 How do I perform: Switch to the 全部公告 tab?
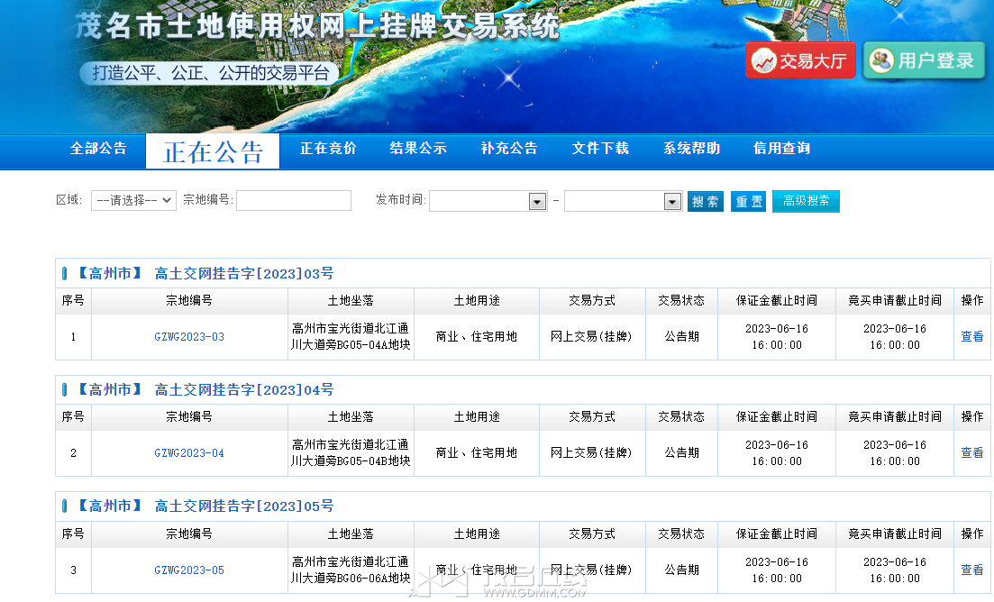tap(99, 149)
